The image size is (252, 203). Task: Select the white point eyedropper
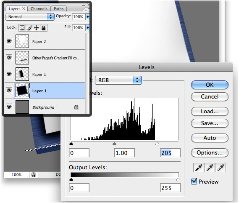click(220, 168)
